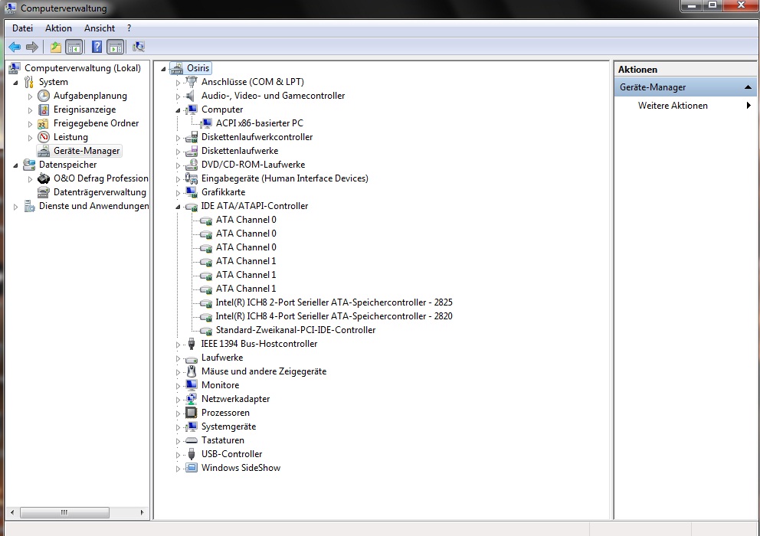The height and width of the screenshot is (536, 760).
Task: Collapse the Osiris root node
Action: [163, 69]
